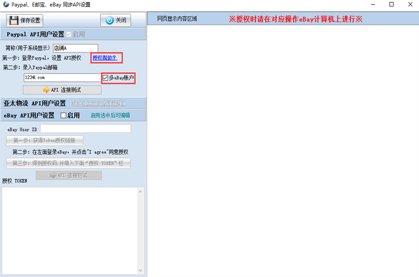Viewport: 419px width, 277px height.
Task: Click the TOKEN area scrollbar down arrow
Action: 140,270
